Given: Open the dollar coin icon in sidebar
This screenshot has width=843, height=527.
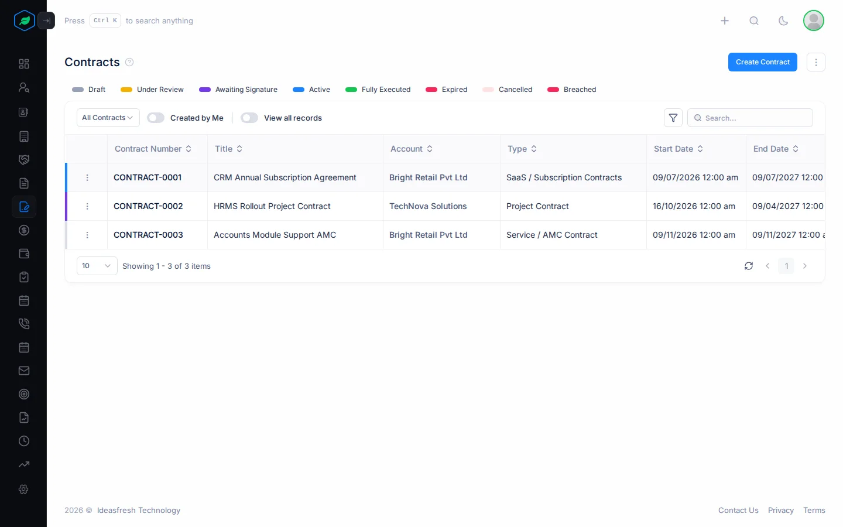Looking at the screenshot, I should point(24,230).
